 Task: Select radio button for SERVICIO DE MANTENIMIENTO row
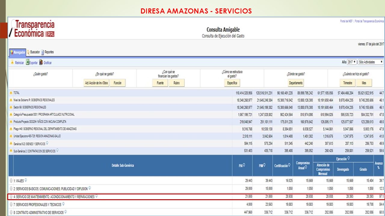tap(11, 197)
